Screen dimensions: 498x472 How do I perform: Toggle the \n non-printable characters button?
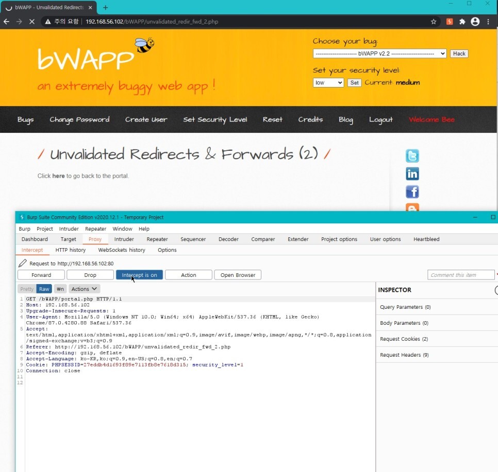pyautogui.click(x=60, y=289)
